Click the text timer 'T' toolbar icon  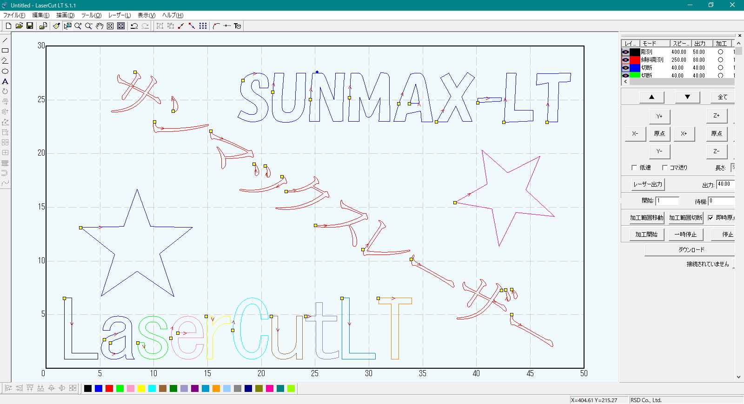click(238, 26)
